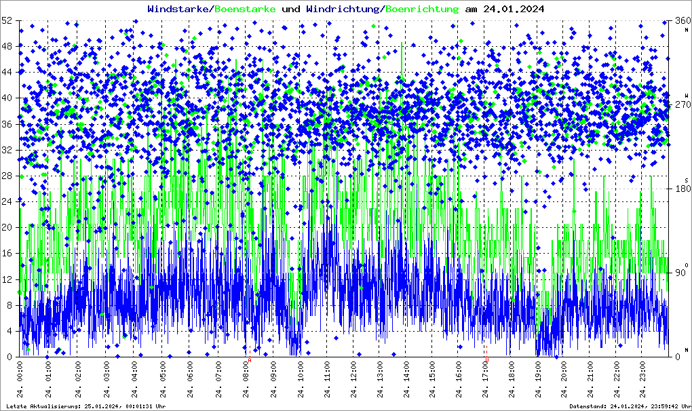Click the 'Letzte Aktualisierung: 25.01.2024, 00:01:31 Uhr' footer text
Image resolution: width=692 pixels, height=411 pixels.
[x=86, y=406]
